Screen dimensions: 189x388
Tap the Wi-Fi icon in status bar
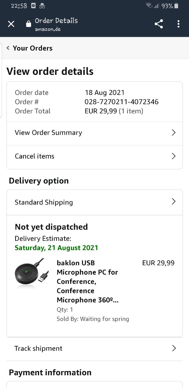tap(149, 6)
